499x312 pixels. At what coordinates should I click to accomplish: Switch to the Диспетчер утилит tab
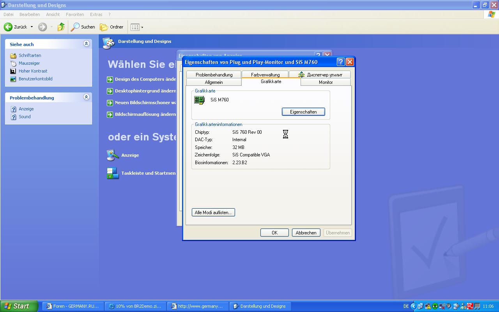(x=320, y=74)
